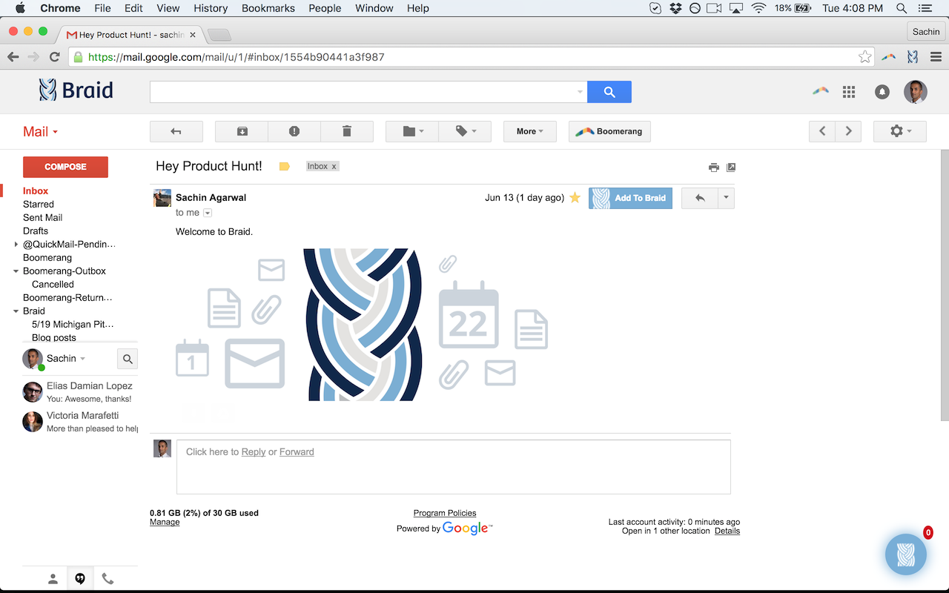
Task: Open the Inbox folder
Action: click(36, 191)
